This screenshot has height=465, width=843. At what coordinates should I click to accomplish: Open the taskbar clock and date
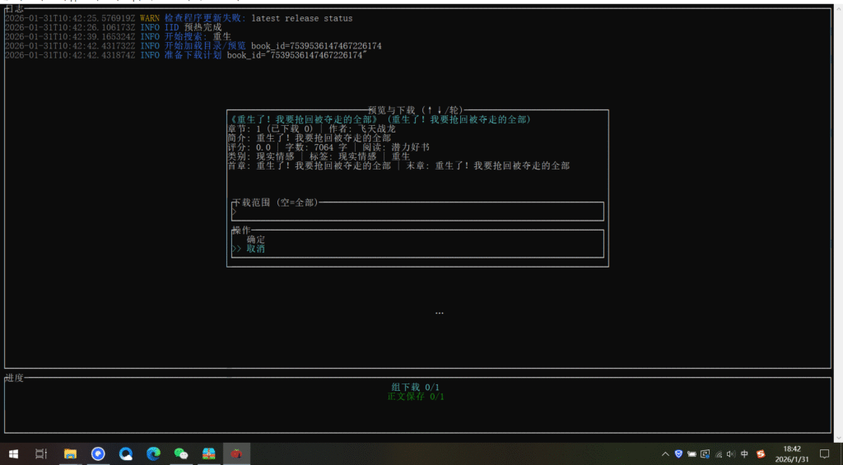tap(792, 453)
